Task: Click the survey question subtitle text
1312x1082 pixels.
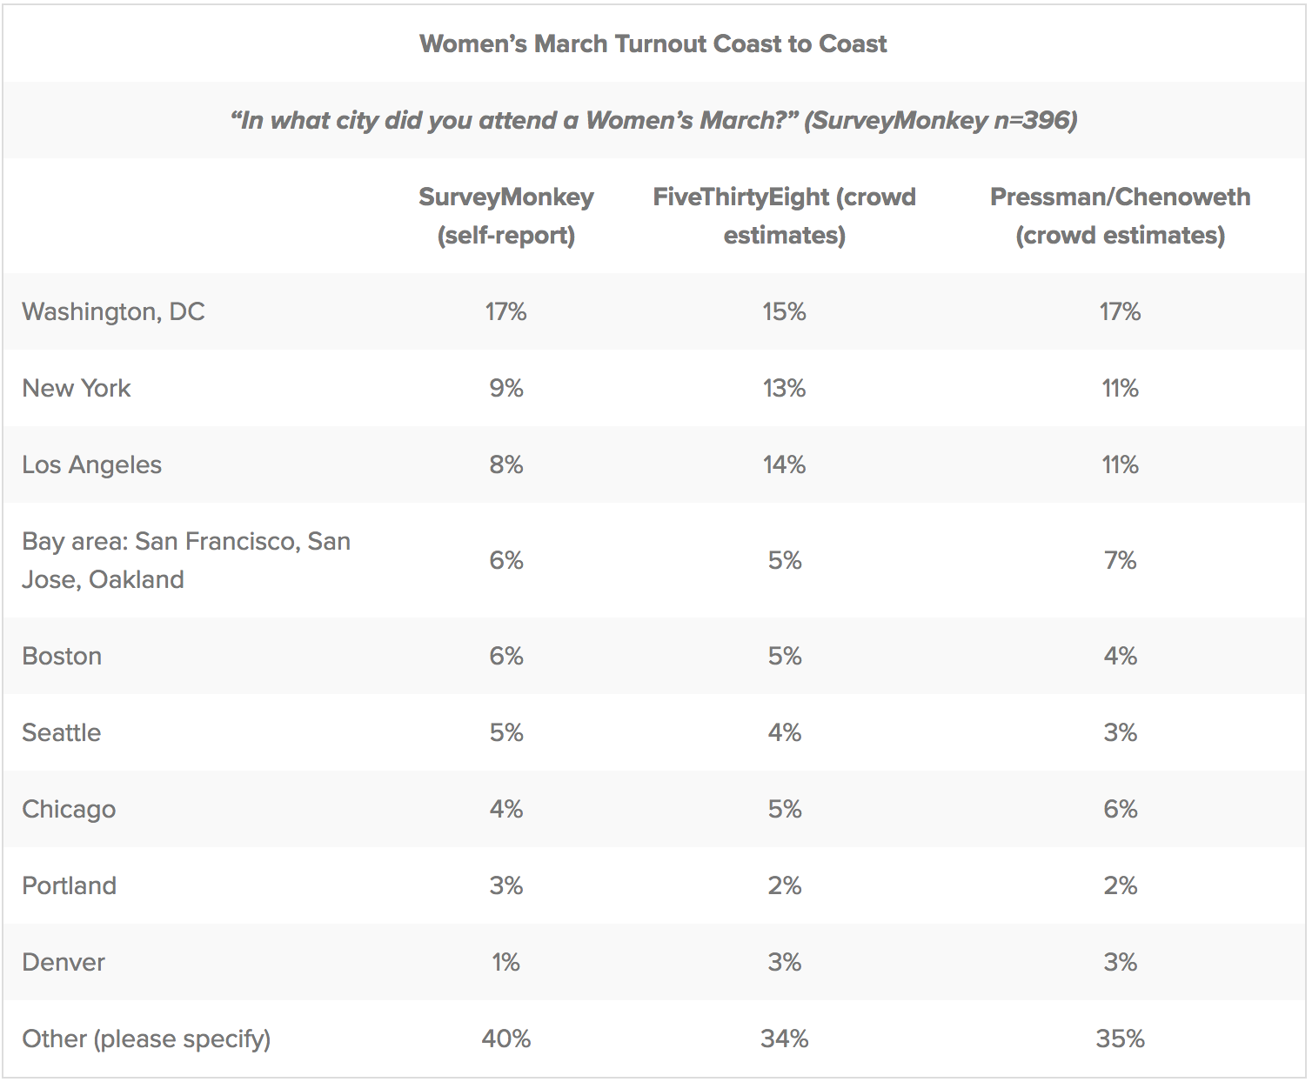Action: [x=653, y=120]
